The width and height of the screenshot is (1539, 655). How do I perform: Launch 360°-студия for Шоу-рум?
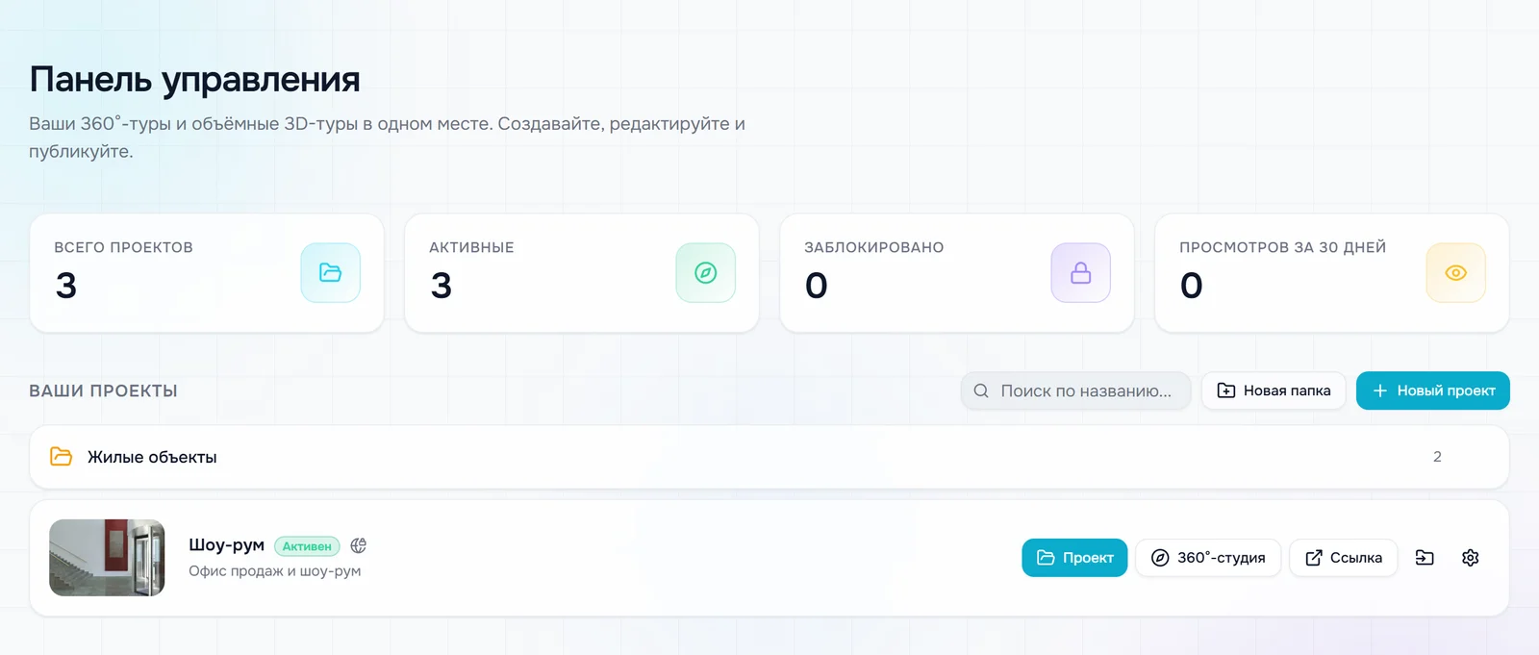click(x=1208, y=558)
